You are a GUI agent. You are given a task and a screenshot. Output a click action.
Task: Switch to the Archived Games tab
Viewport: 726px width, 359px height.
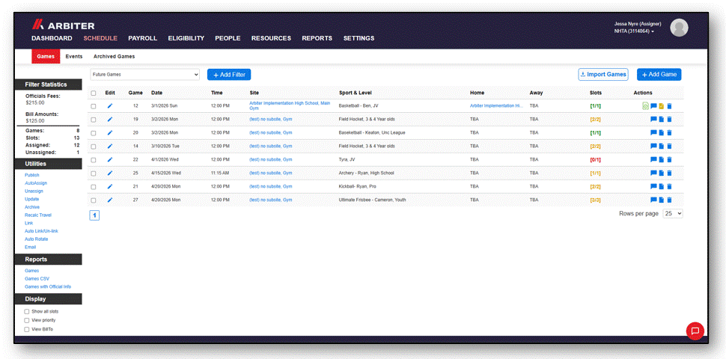coord(114,56)
